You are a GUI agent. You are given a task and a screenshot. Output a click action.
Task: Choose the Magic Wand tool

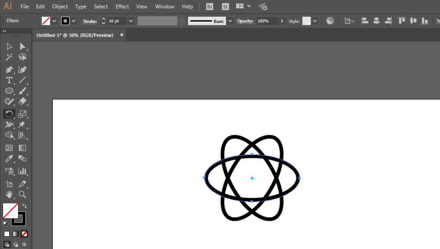[x=9, y=57]
